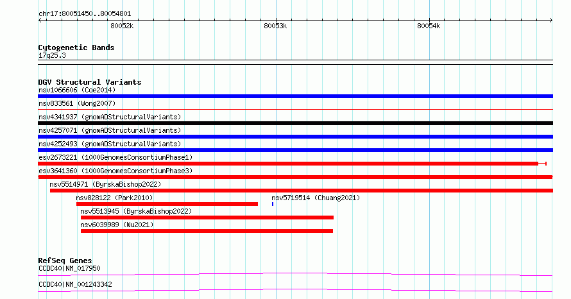Click the red bar under nsv5513945
571x299 pixels.
pos(207,218)
